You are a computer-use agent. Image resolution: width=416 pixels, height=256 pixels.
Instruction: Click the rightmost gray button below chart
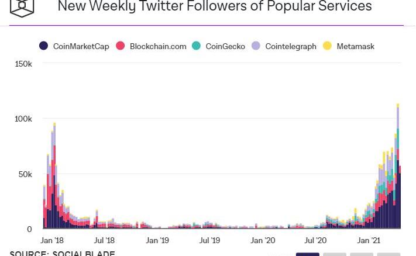point(389,254)
